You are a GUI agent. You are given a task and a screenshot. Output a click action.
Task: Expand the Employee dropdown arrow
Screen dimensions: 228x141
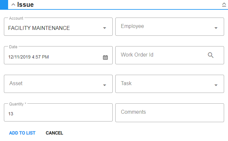(x=216, y=28)
